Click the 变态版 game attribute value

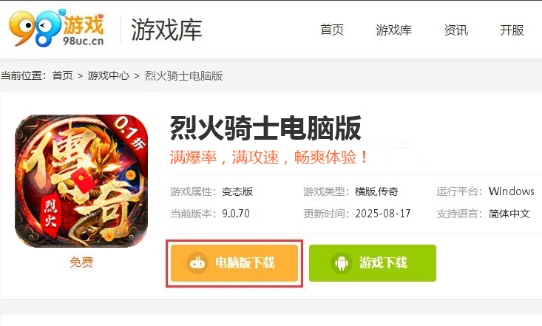pos(237,191)
